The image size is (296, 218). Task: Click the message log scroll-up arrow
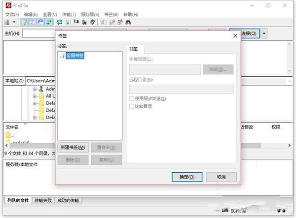[x=290, y=44]
